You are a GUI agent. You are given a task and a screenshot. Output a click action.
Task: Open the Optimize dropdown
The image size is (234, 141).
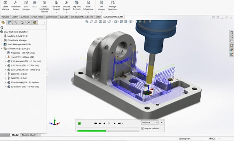pyautogui.click(x=150, y=122)
